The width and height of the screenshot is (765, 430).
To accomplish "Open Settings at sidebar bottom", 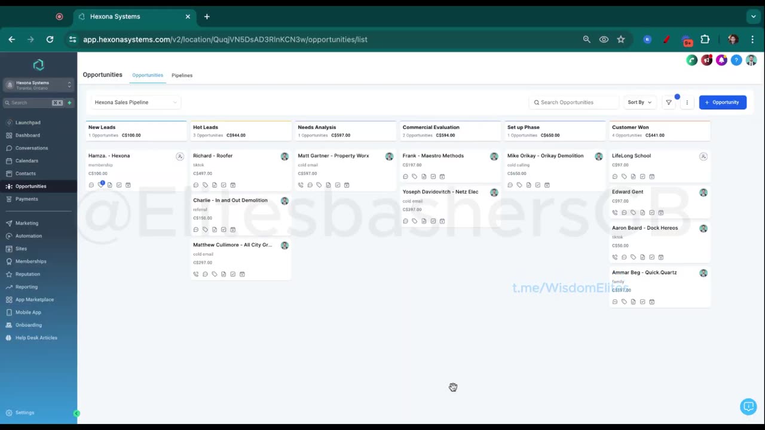I will tap(25, 413).
